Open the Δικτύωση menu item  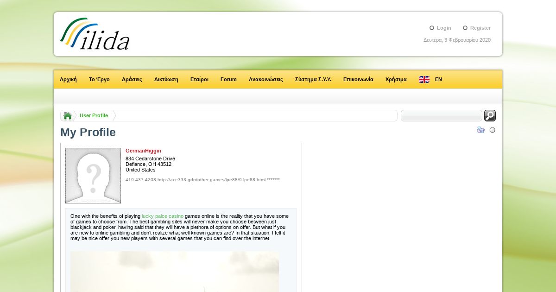(166, 79)
